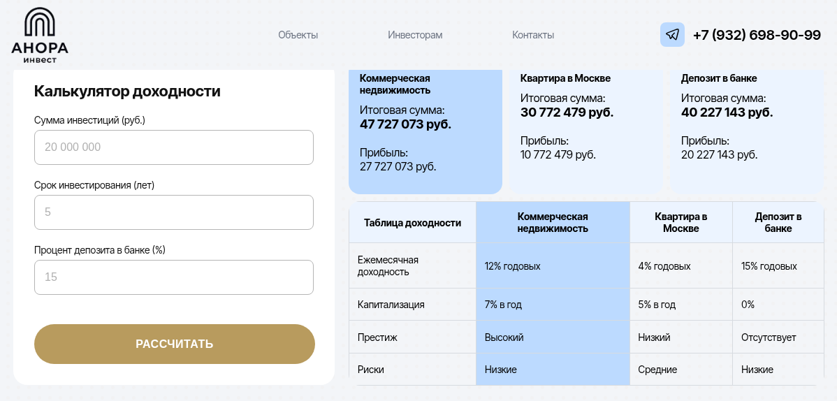
Task: Open the Контакты menu link
Action: (x=533, y=35)
